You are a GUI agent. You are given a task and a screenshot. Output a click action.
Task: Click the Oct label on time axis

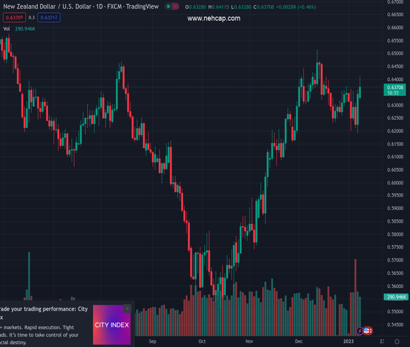pos(202,341)
